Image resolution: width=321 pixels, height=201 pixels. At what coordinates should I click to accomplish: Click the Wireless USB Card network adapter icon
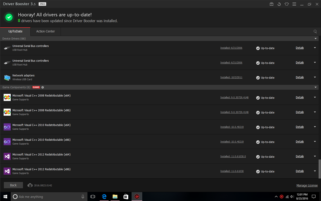pos(7,78)
